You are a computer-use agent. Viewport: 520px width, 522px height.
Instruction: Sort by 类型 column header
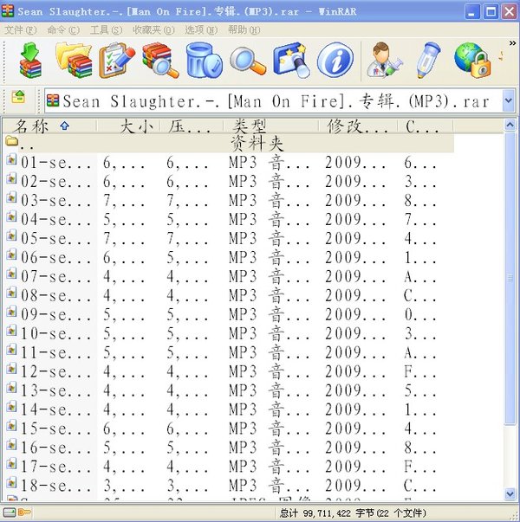[x=270, y=126]
